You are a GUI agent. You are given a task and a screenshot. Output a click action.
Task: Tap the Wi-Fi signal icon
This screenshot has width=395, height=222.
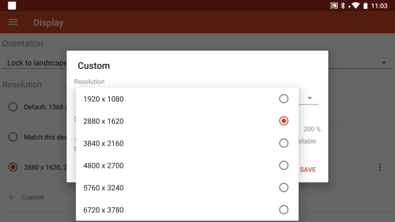(x=355, y=5)
